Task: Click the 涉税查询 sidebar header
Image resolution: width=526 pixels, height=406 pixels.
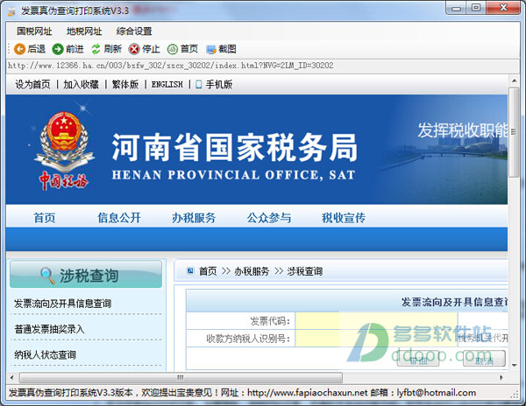Action: (x=86, y=275)
